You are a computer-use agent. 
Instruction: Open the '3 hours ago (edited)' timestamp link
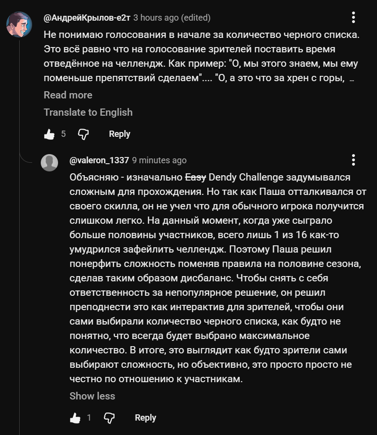tap(172, 18)
